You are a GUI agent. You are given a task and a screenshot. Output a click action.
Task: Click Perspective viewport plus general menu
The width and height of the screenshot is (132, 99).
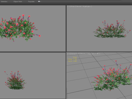69,54
